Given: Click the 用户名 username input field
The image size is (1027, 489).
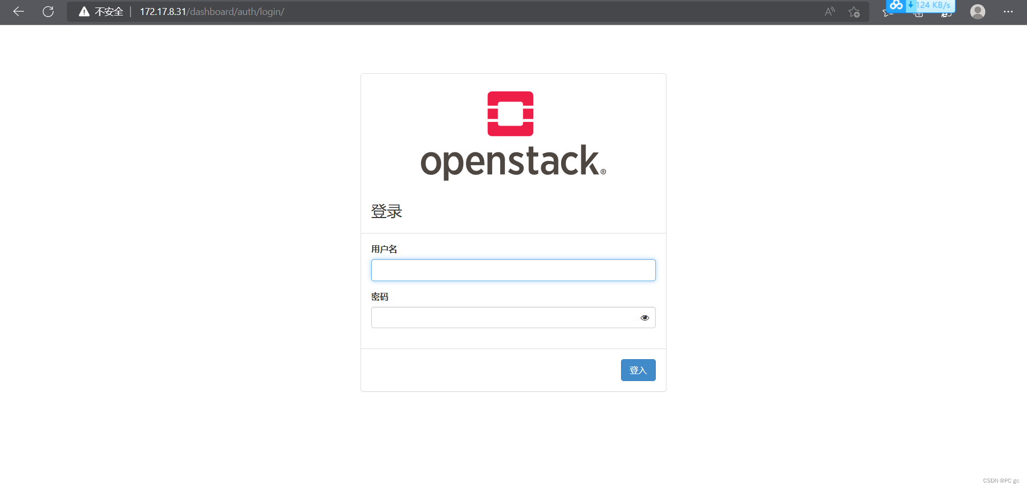Looking at the screenshot, I should 513,270.
